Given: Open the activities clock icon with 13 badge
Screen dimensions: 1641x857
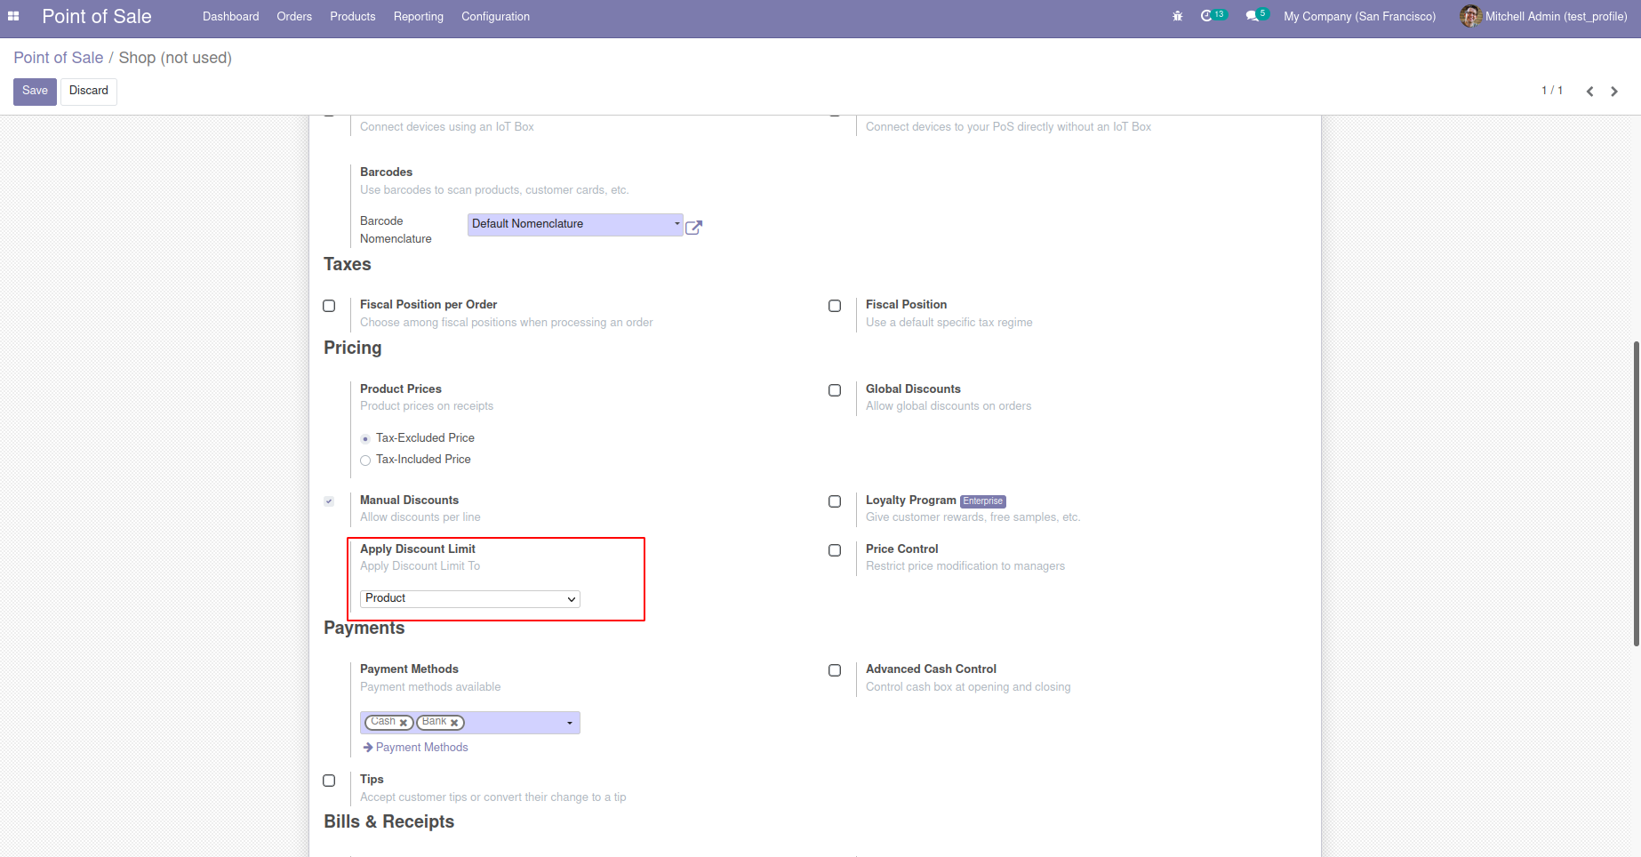Looking at the screenshot, I should 1213,15.
